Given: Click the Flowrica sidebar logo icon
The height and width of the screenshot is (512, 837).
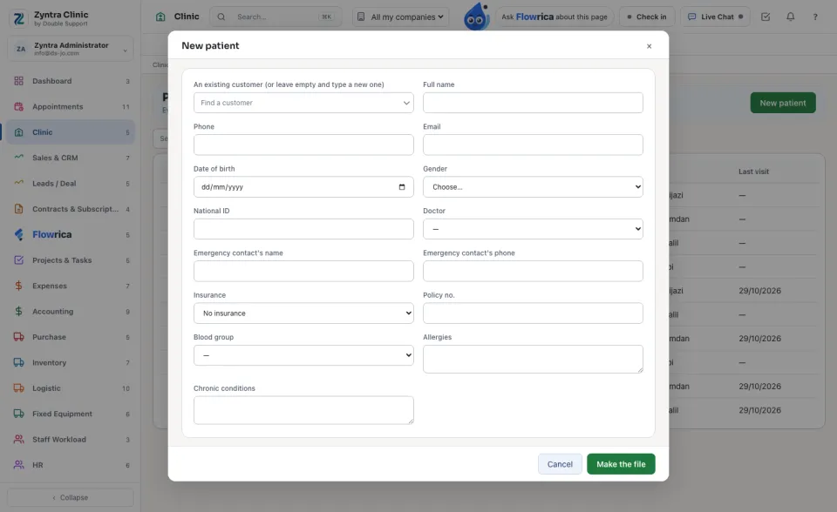Looking at the screenshot, I should point(18,235).
